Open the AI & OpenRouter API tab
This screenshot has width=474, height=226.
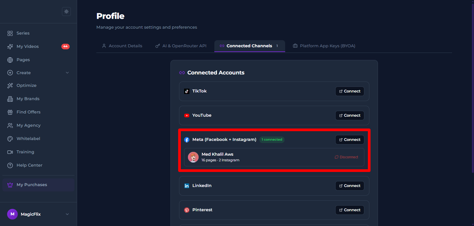coord(181,46)
